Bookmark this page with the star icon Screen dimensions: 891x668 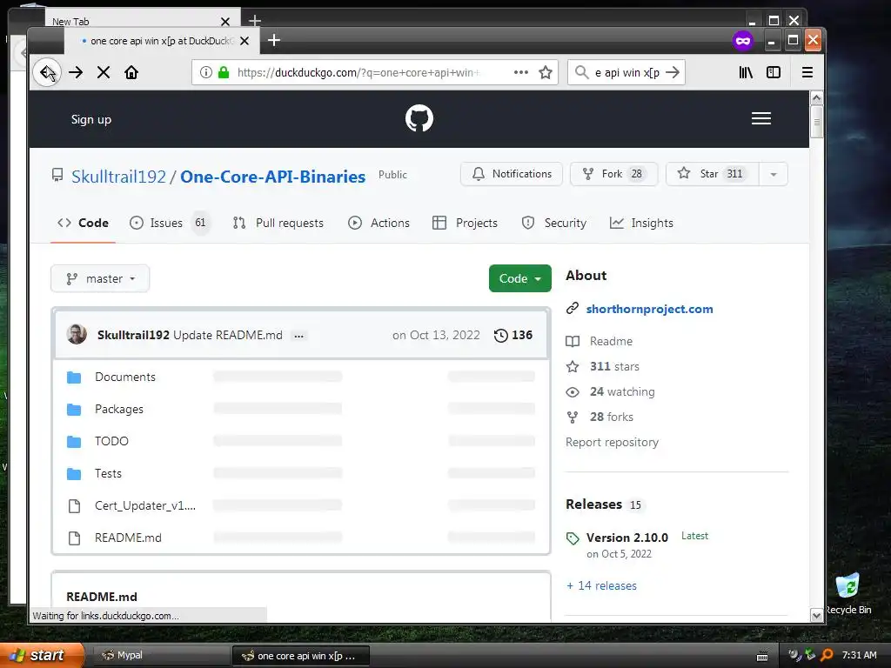546,72
